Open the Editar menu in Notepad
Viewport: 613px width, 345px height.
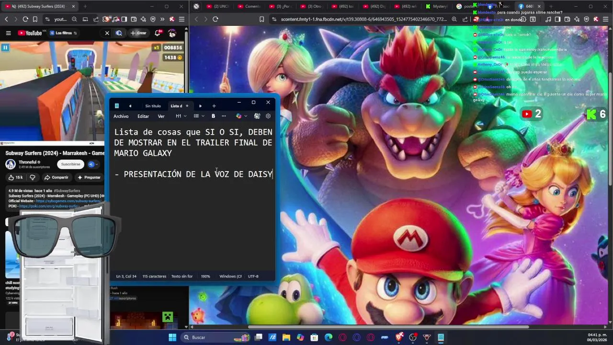[x=143, y=116]
